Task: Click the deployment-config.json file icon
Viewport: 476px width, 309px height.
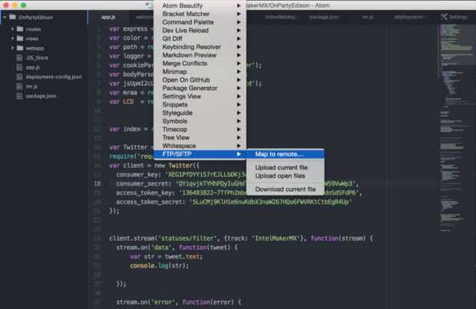Action: pyautogui.click(x=20, y=77)
